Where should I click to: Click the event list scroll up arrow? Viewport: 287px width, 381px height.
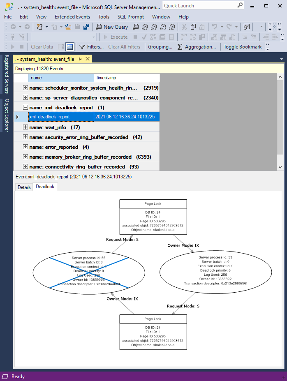280,77
